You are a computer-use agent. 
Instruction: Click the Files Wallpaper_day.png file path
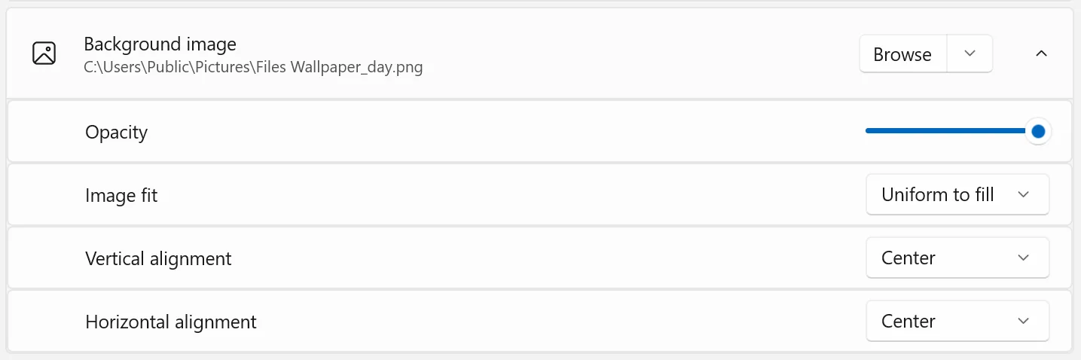pyautogui.click(x=253, y=67)
